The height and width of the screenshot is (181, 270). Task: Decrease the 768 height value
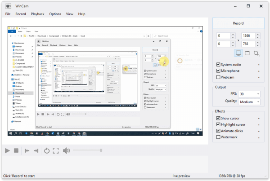click(258, 45)
